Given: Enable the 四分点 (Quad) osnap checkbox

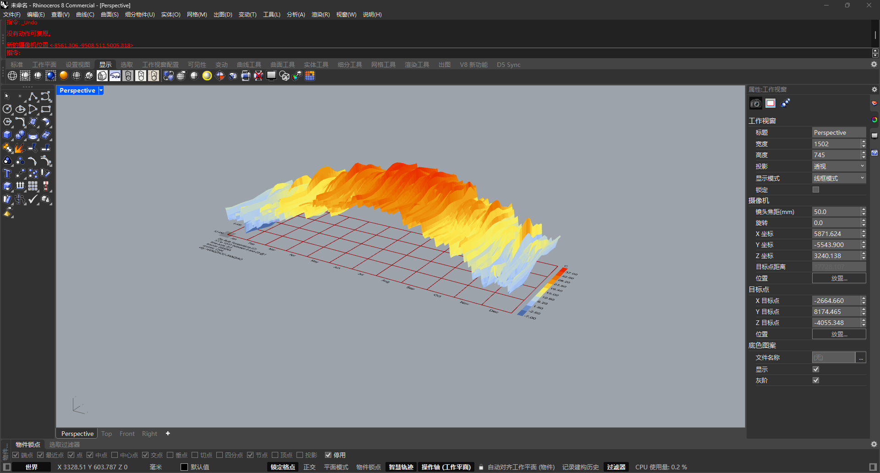Looking at the screenshot, I should [220, 455].
